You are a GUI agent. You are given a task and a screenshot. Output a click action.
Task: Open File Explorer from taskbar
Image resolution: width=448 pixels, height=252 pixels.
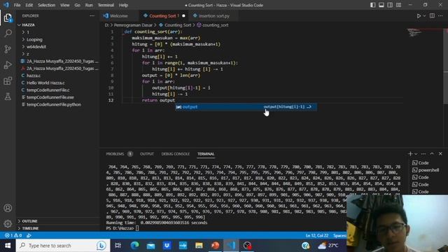pos(199,246)
